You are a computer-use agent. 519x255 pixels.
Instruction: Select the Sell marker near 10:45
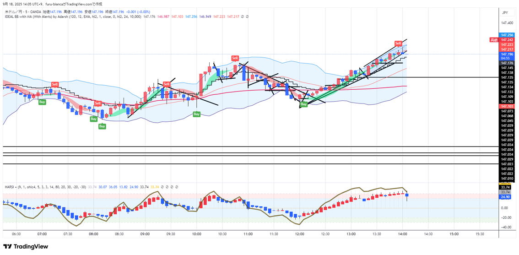click(x=235, y=58)
